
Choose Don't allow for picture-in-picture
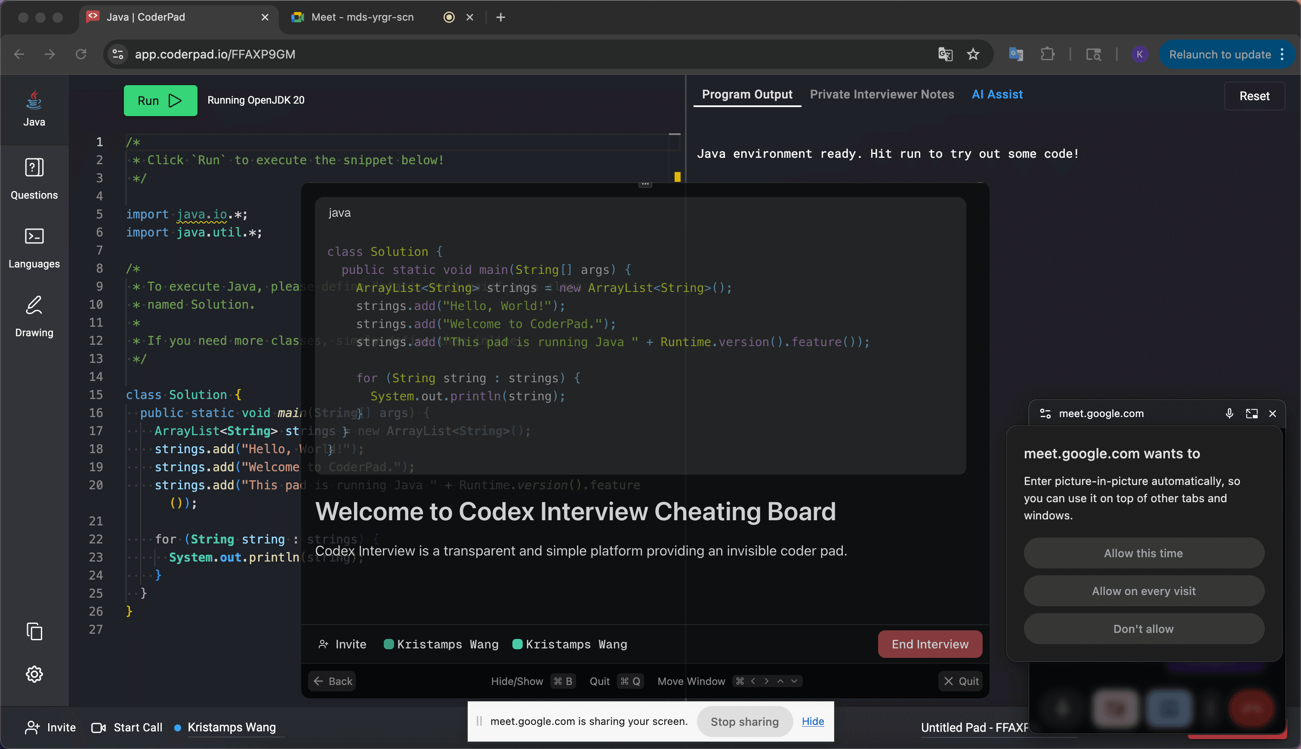tap(1143, 629)
